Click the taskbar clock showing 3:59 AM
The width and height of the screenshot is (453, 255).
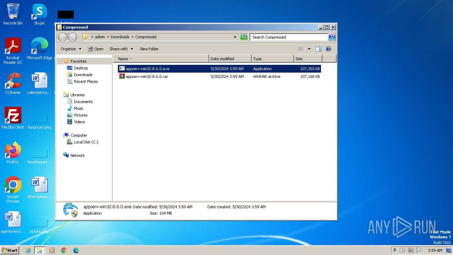(x=435, y=250)
